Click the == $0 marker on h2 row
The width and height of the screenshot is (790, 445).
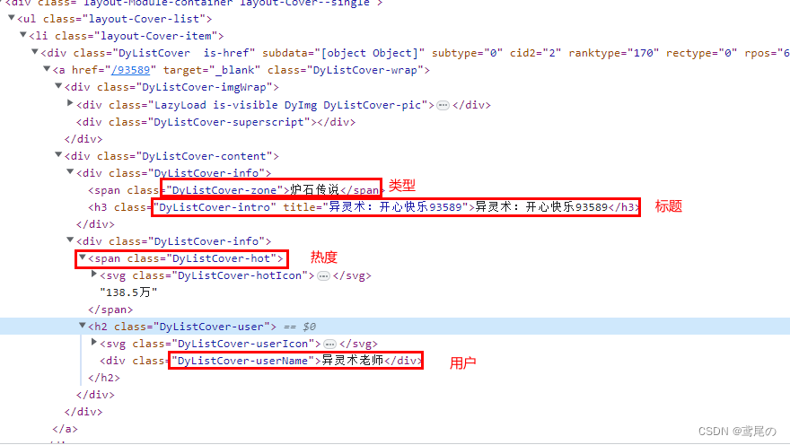click(300, 327)
